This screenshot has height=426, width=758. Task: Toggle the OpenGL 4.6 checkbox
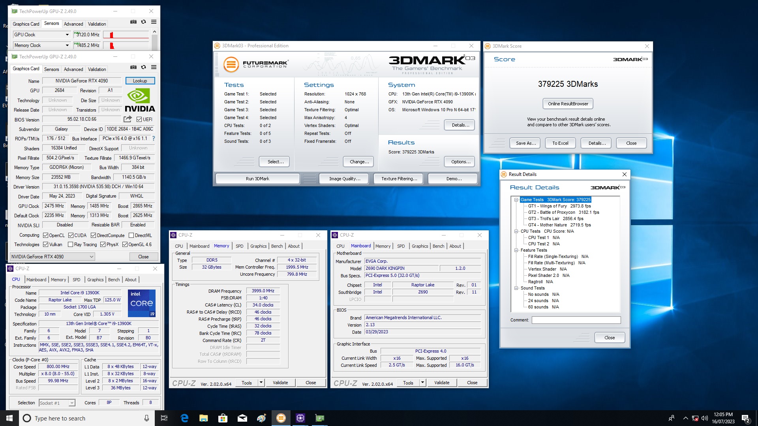click(x=125, y=244)
